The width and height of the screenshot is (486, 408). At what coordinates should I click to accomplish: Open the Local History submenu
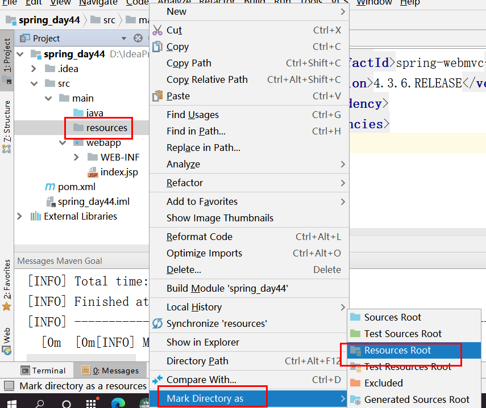[x=249, y=307]
